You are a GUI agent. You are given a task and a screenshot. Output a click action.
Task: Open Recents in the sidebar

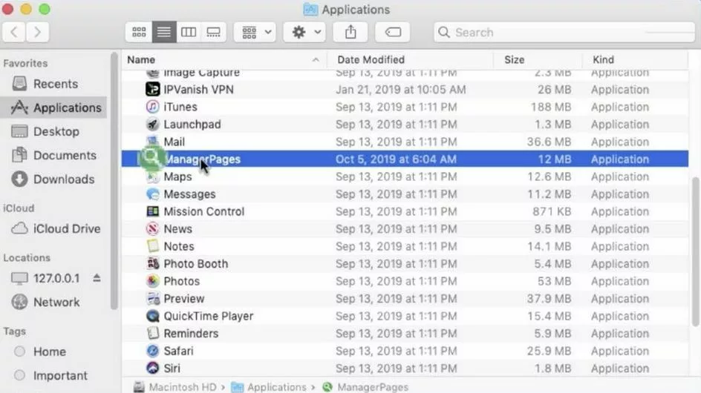[53, 84]
